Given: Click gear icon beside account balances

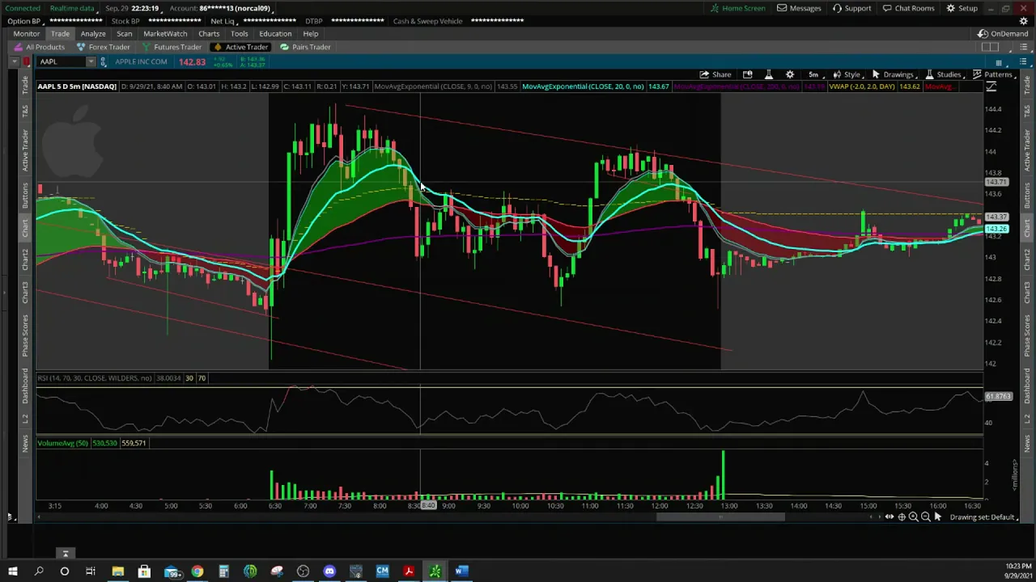Looking at the screenshot, I should point(1023,21).
